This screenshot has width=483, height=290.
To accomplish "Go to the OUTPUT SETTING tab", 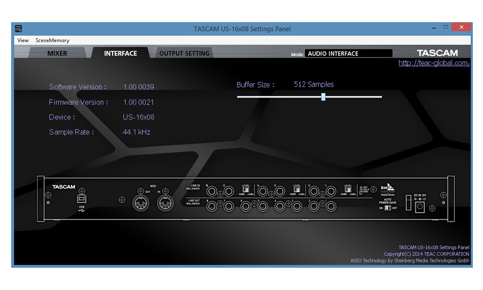I will click(x=184, y=53).
